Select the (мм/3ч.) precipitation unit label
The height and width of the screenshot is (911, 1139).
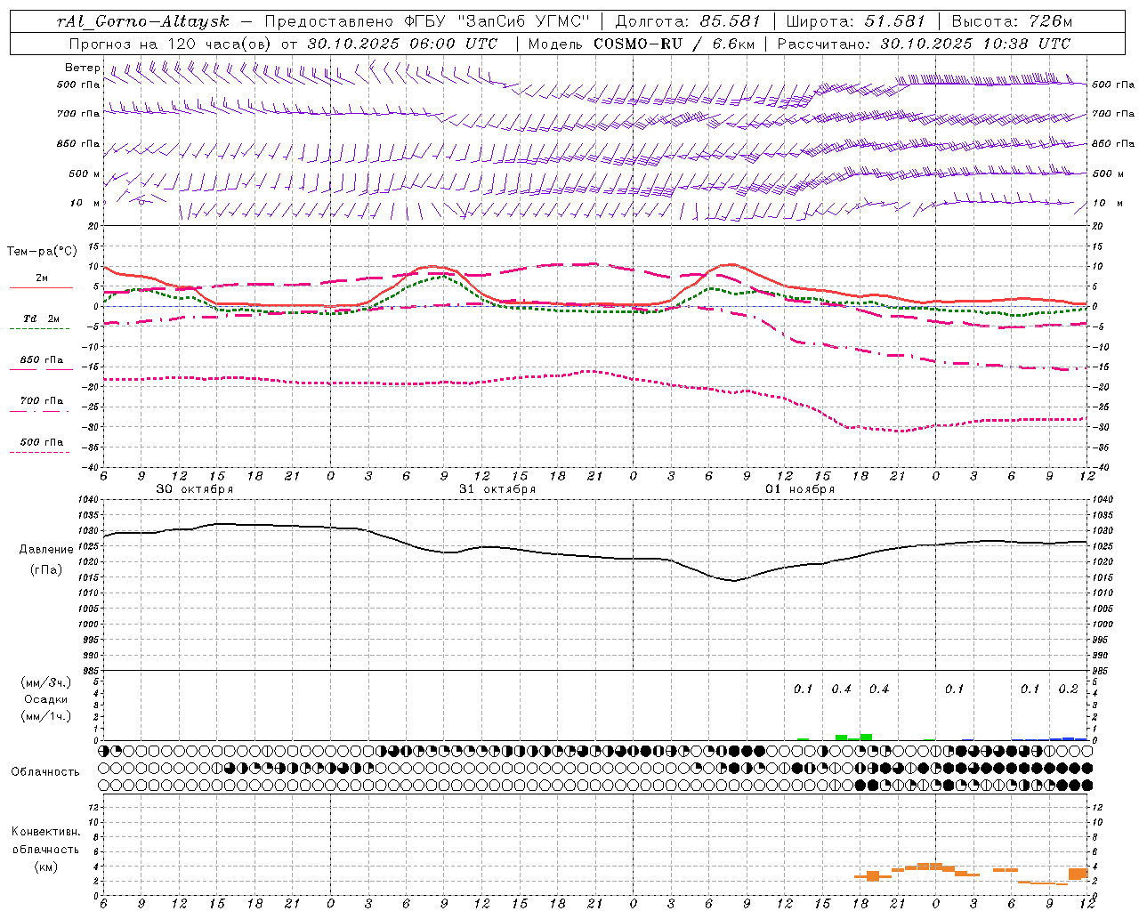click(46, 682)
